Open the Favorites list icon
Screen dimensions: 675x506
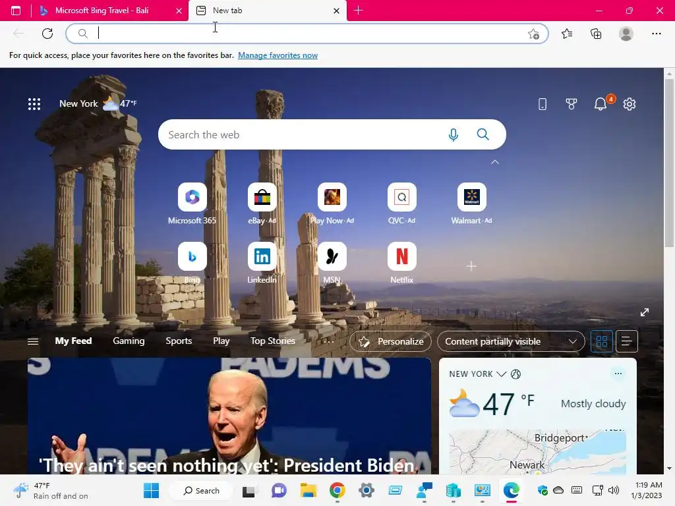click(x=566, y=34)
